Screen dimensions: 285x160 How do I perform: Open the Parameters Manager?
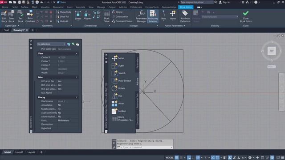(141, 16)
